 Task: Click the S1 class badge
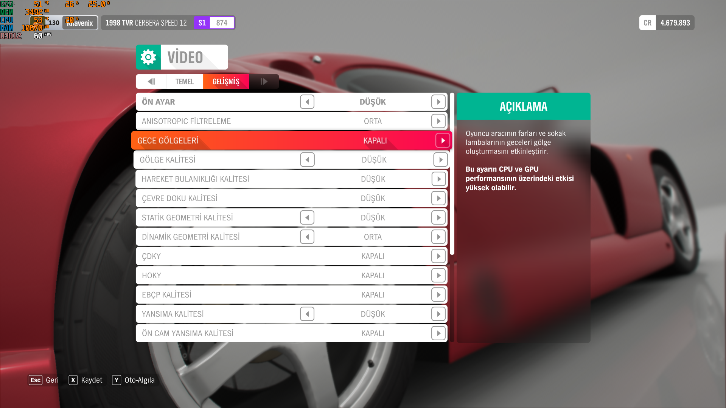click(x=202, y=23)
